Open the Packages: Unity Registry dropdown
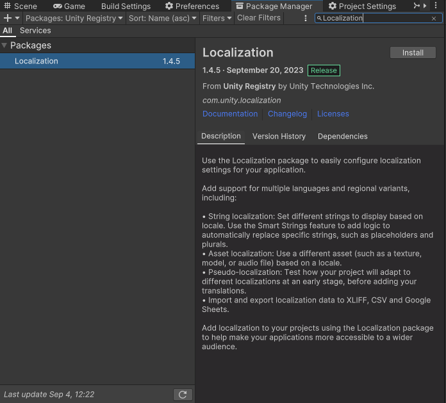The width and height of the screenshot is (446, 403). click(x=74, y=18)
